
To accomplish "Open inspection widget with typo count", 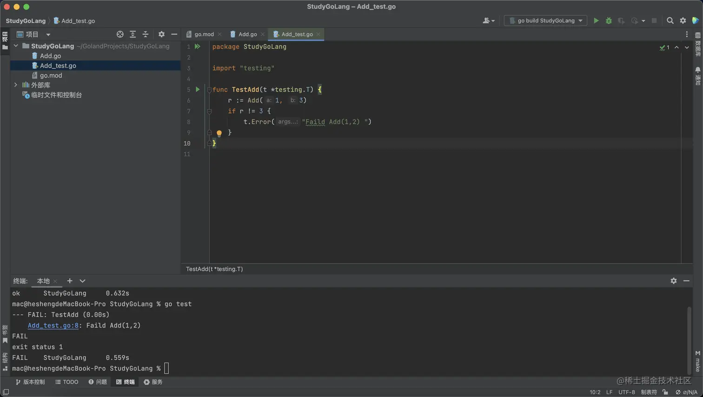I will tap(665, 47).
